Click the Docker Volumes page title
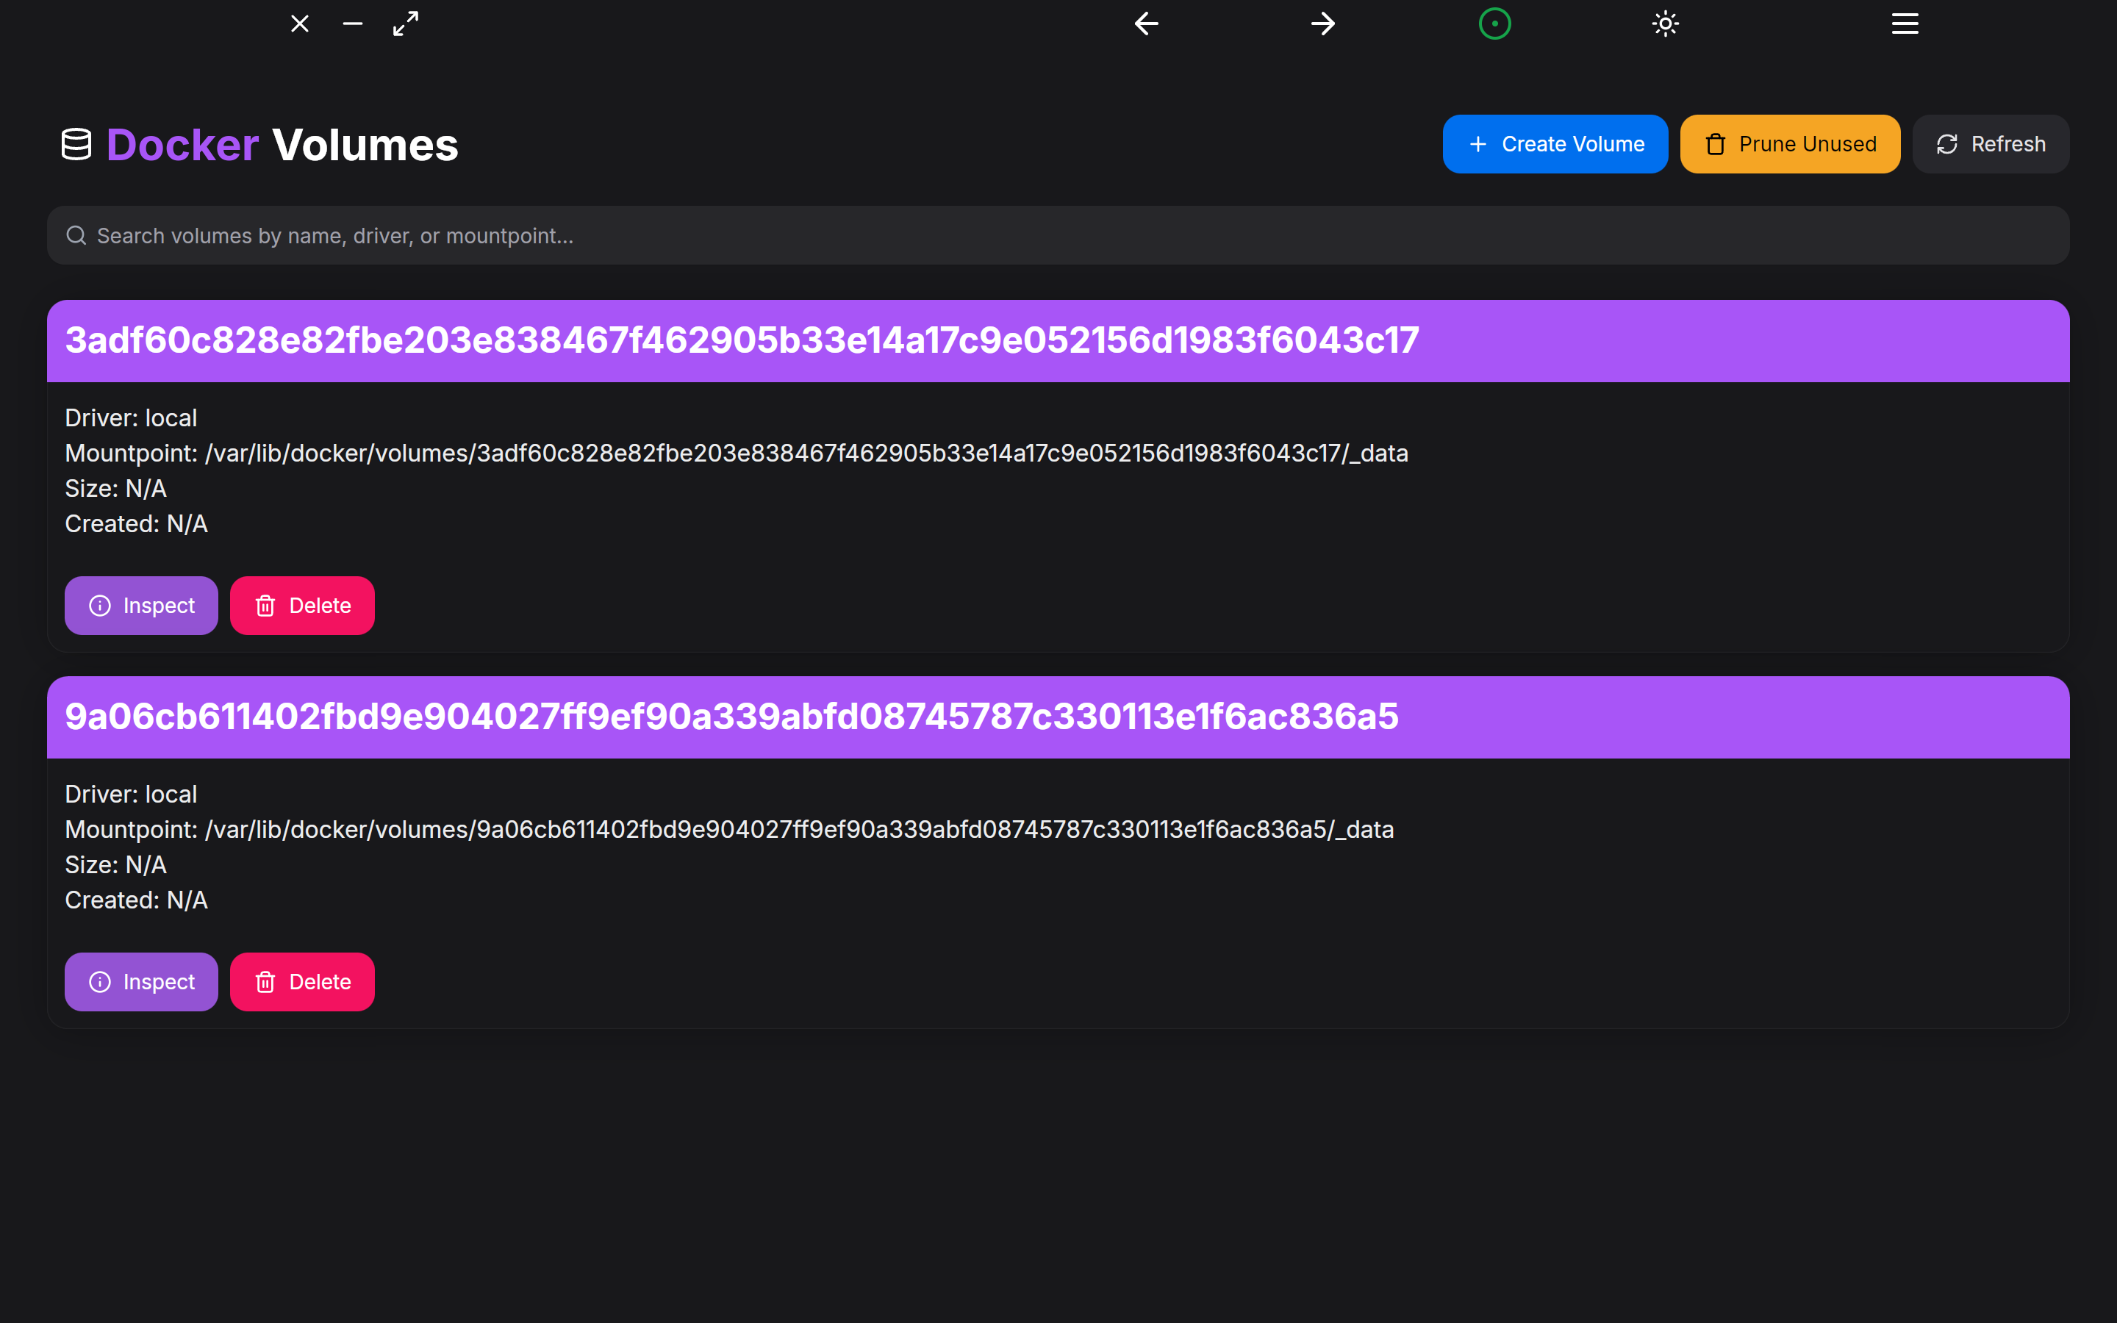The image size is (2117, 1323). pyautogui.click(x=282, y=146)
